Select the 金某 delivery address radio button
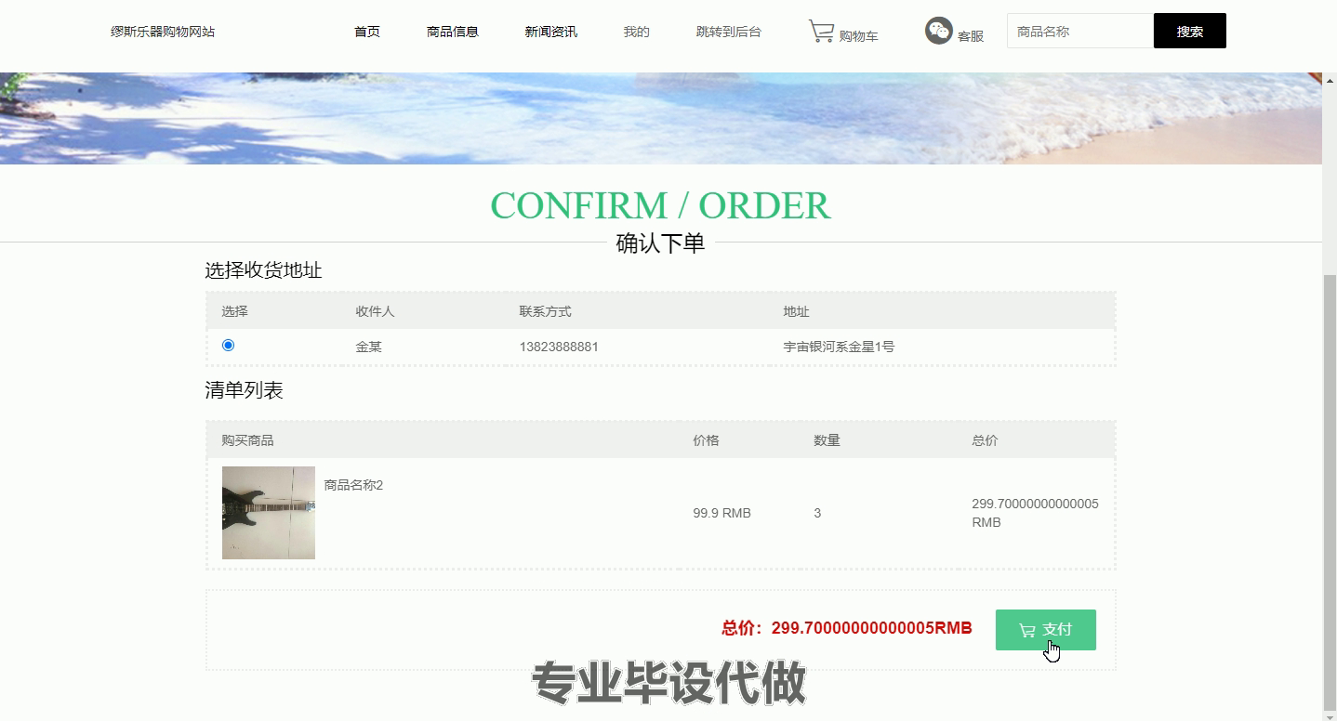Image resolution: width=1337 pixels, height=721 pixels. (228, 346)
